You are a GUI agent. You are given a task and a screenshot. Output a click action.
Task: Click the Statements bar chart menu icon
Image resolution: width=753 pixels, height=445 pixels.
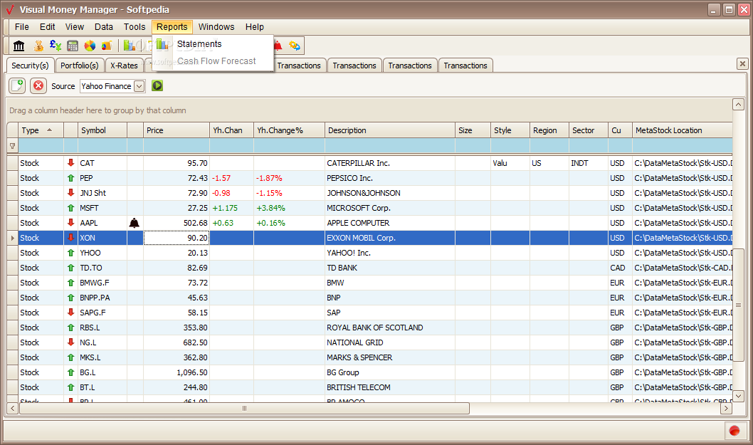pos(162,44)
